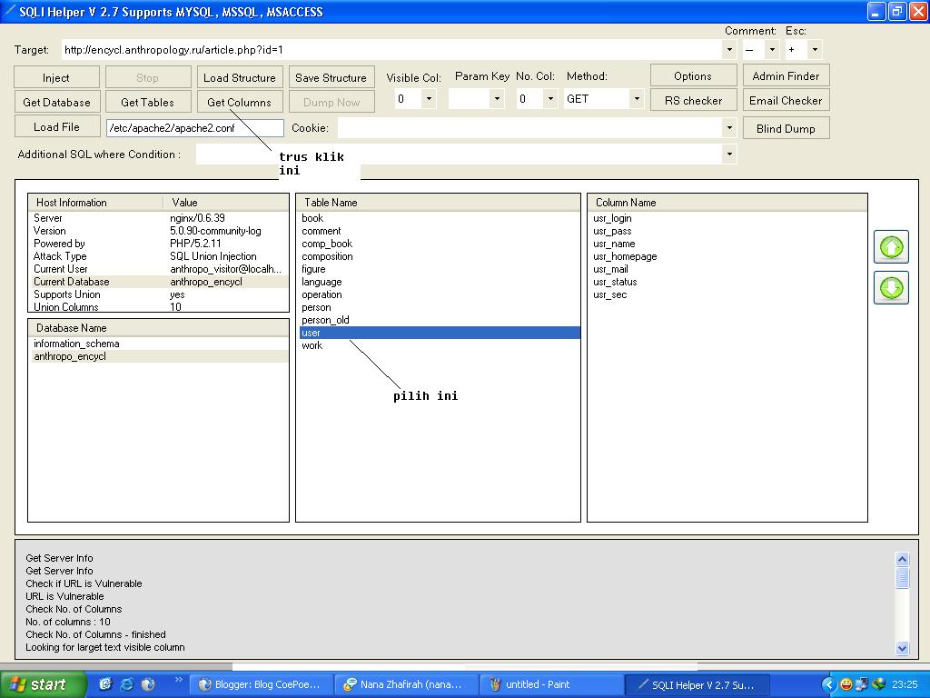This screenshot has height=698, width=930.
Task: Expand hidden system tray icons arrow
Action: [829, 684]
